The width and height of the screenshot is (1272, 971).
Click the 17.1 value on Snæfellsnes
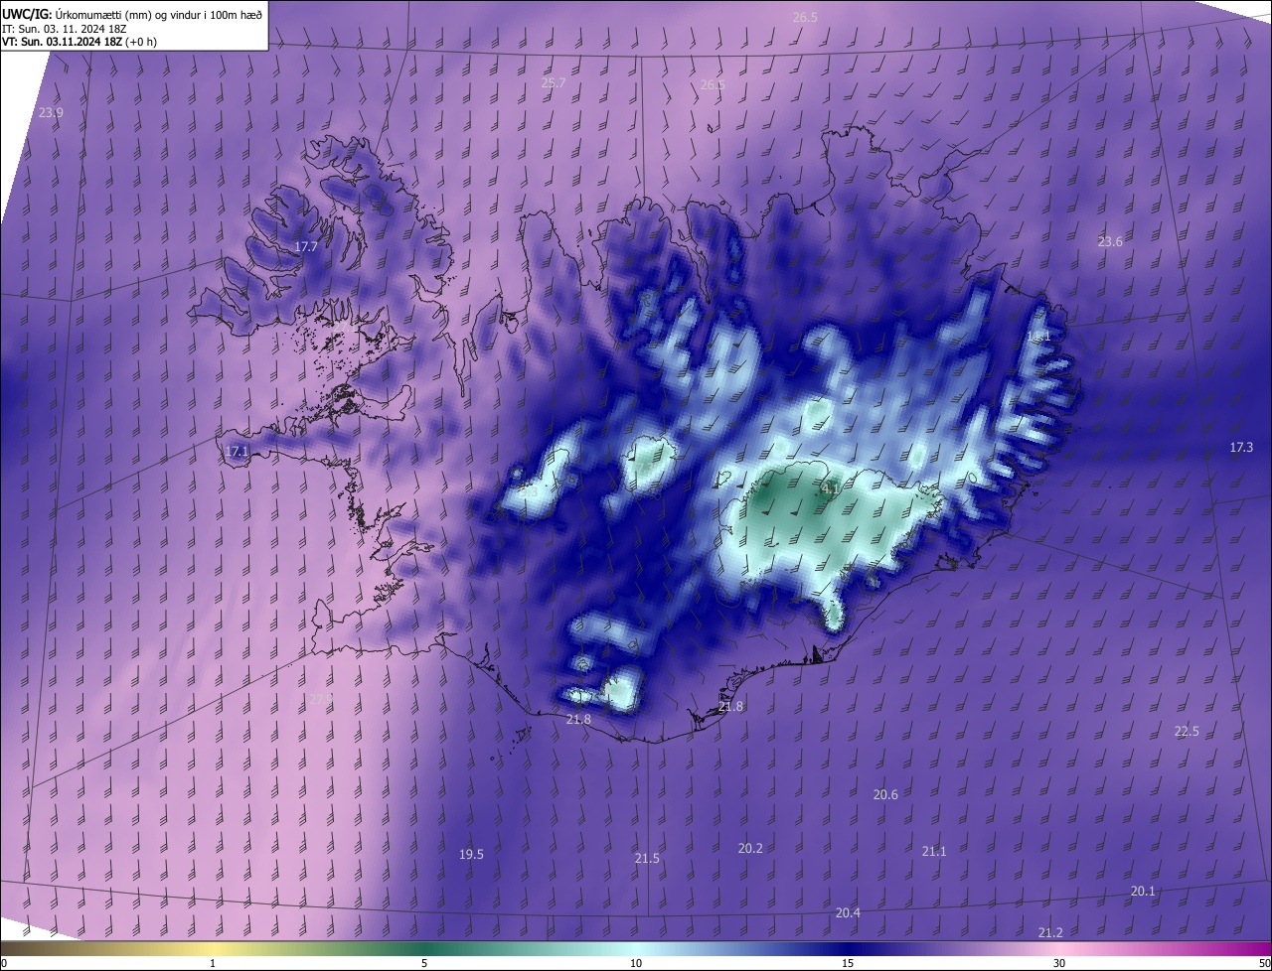[x=237, y=452]
